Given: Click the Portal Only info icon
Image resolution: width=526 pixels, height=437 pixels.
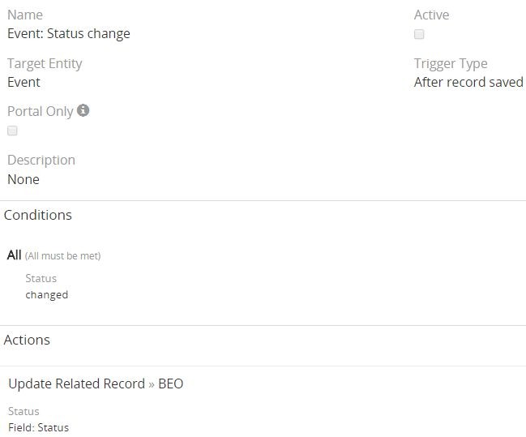Looking at the screenshot, I should (x=83, y=110).
